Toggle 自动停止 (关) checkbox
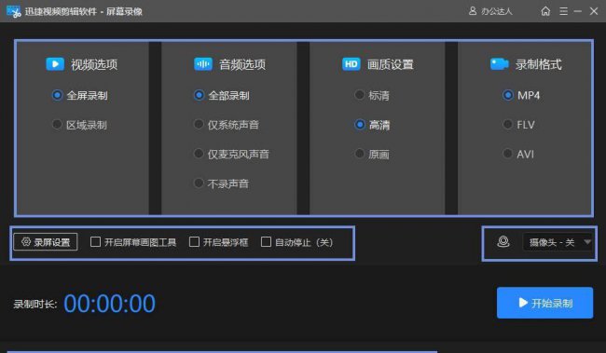This screenshot has height=353, width=606. click(x=266, y=242)
